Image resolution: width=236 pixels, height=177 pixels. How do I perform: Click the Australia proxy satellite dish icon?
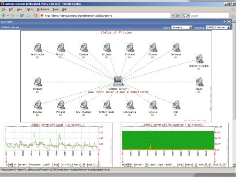38,47
